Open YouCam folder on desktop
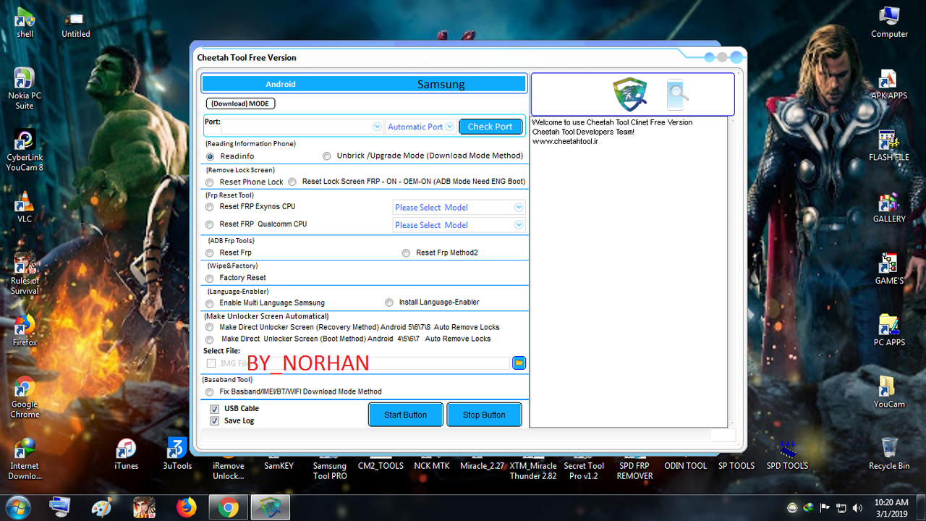Viewport: 926px width, 521px height. 889,392
